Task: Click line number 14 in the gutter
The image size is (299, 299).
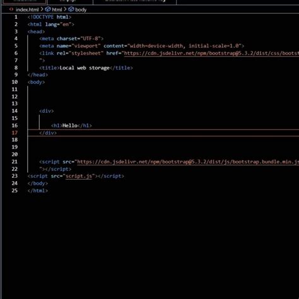Action: point(15,111)
